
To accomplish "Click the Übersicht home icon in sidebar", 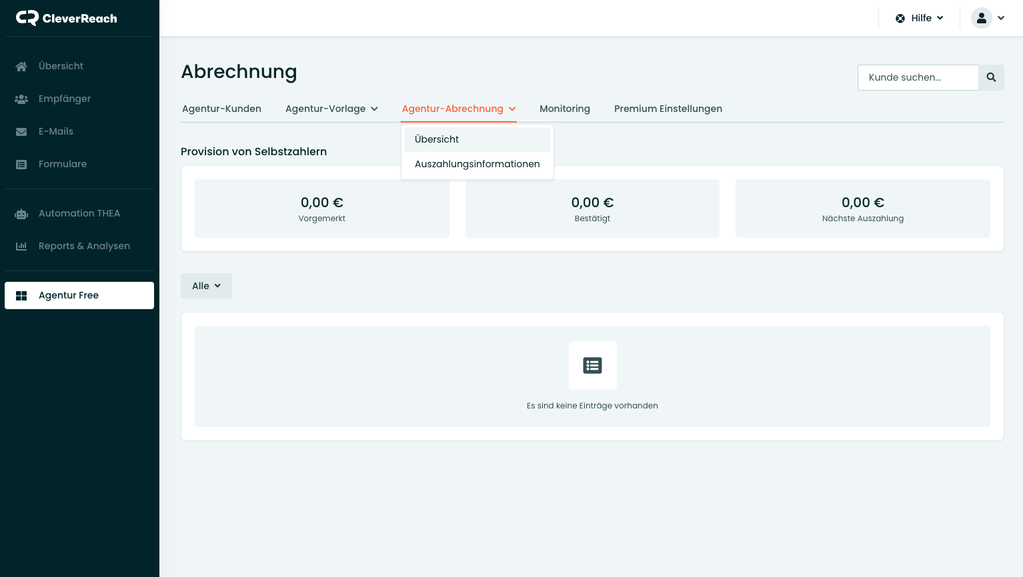I will (21, 67).
